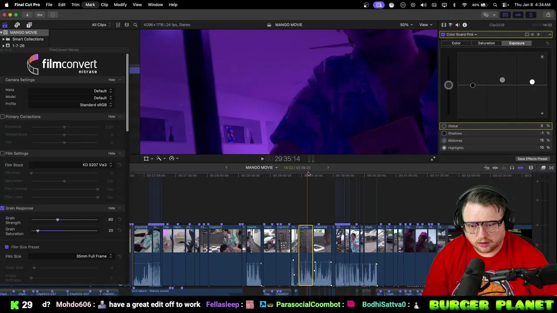Show the Libraries sidebar clapper icon
The width and height of the screenshot is (557, 313).
pos(5,25)
